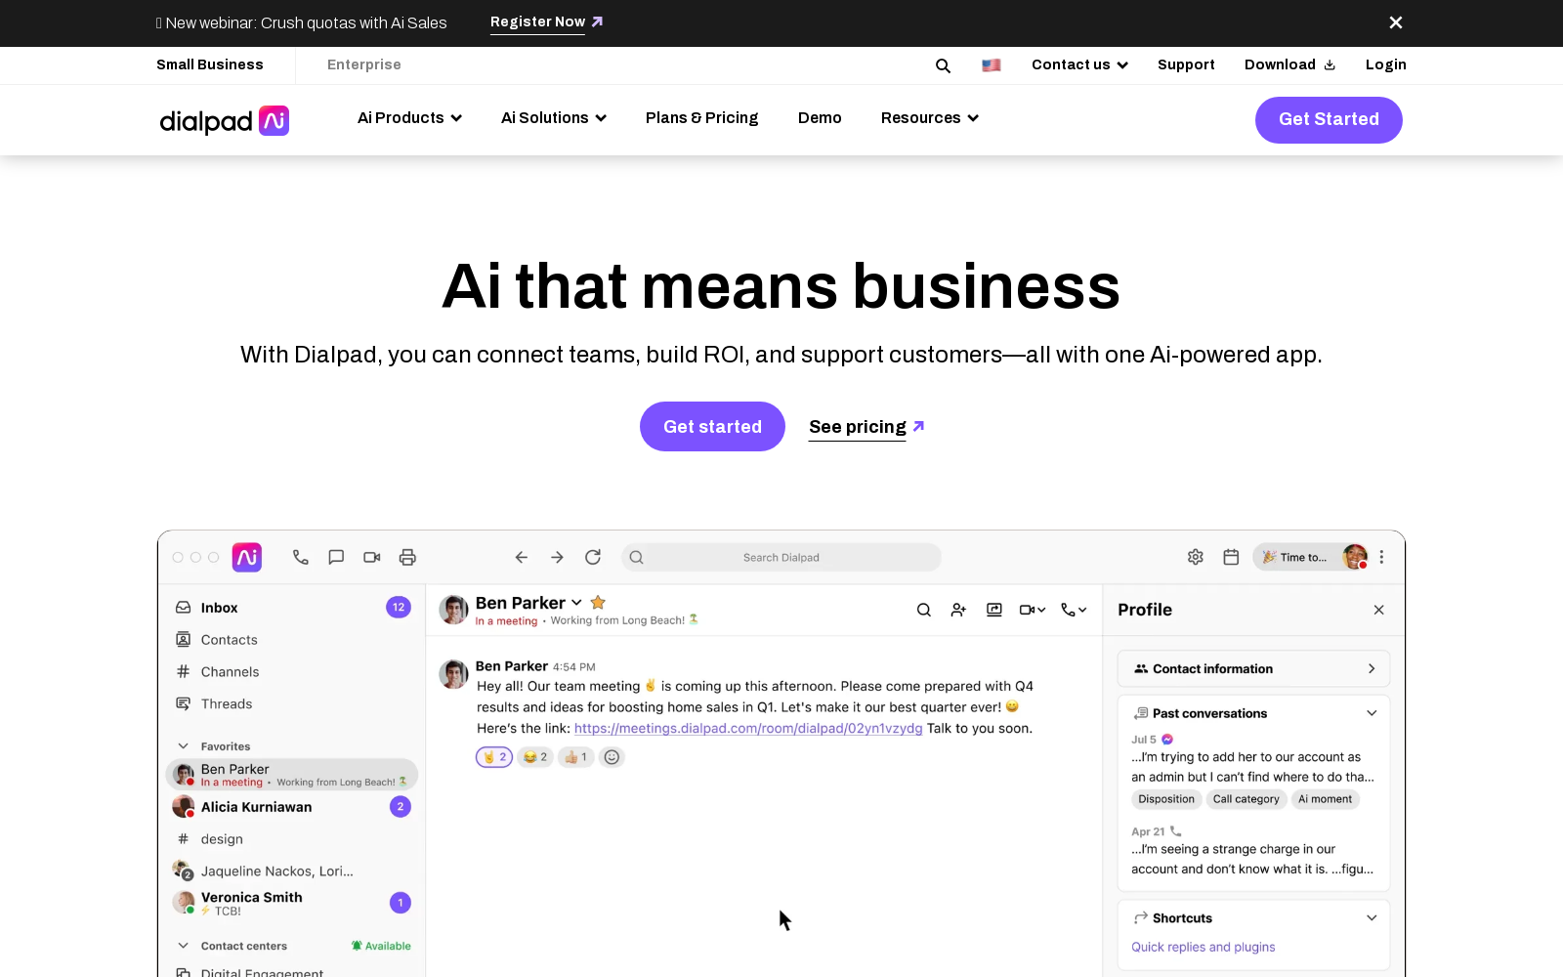The height and width of the screenshot is (977, 1563).
Task: Switch to the Small Business tab
Action: pyautogui.click(x=210, y=65)
